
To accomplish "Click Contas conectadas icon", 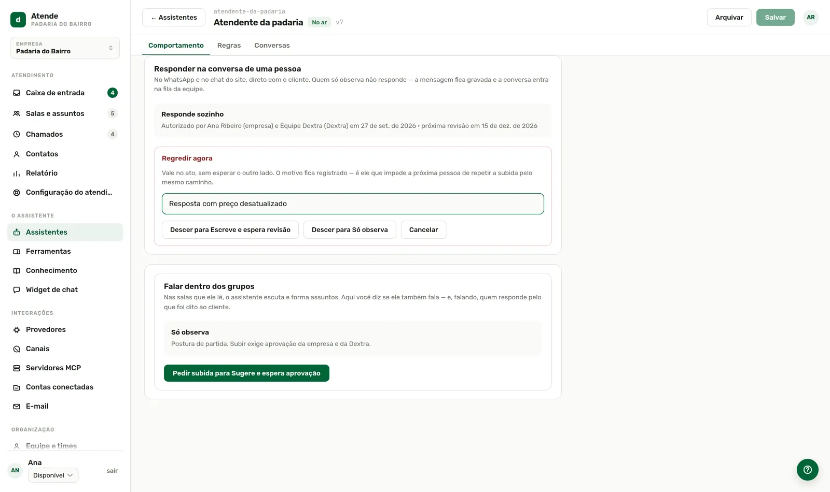I will [17, 387].
